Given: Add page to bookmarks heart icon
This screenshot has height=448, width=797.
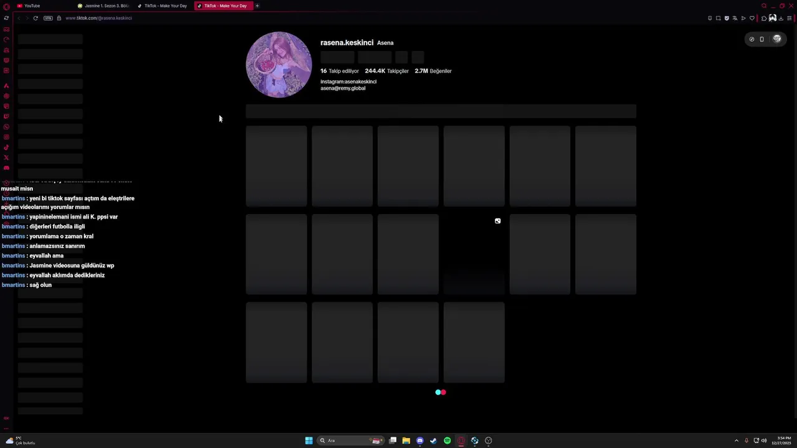Looking at the screenshot, I should pyautogui.click(x=752, y=18).
